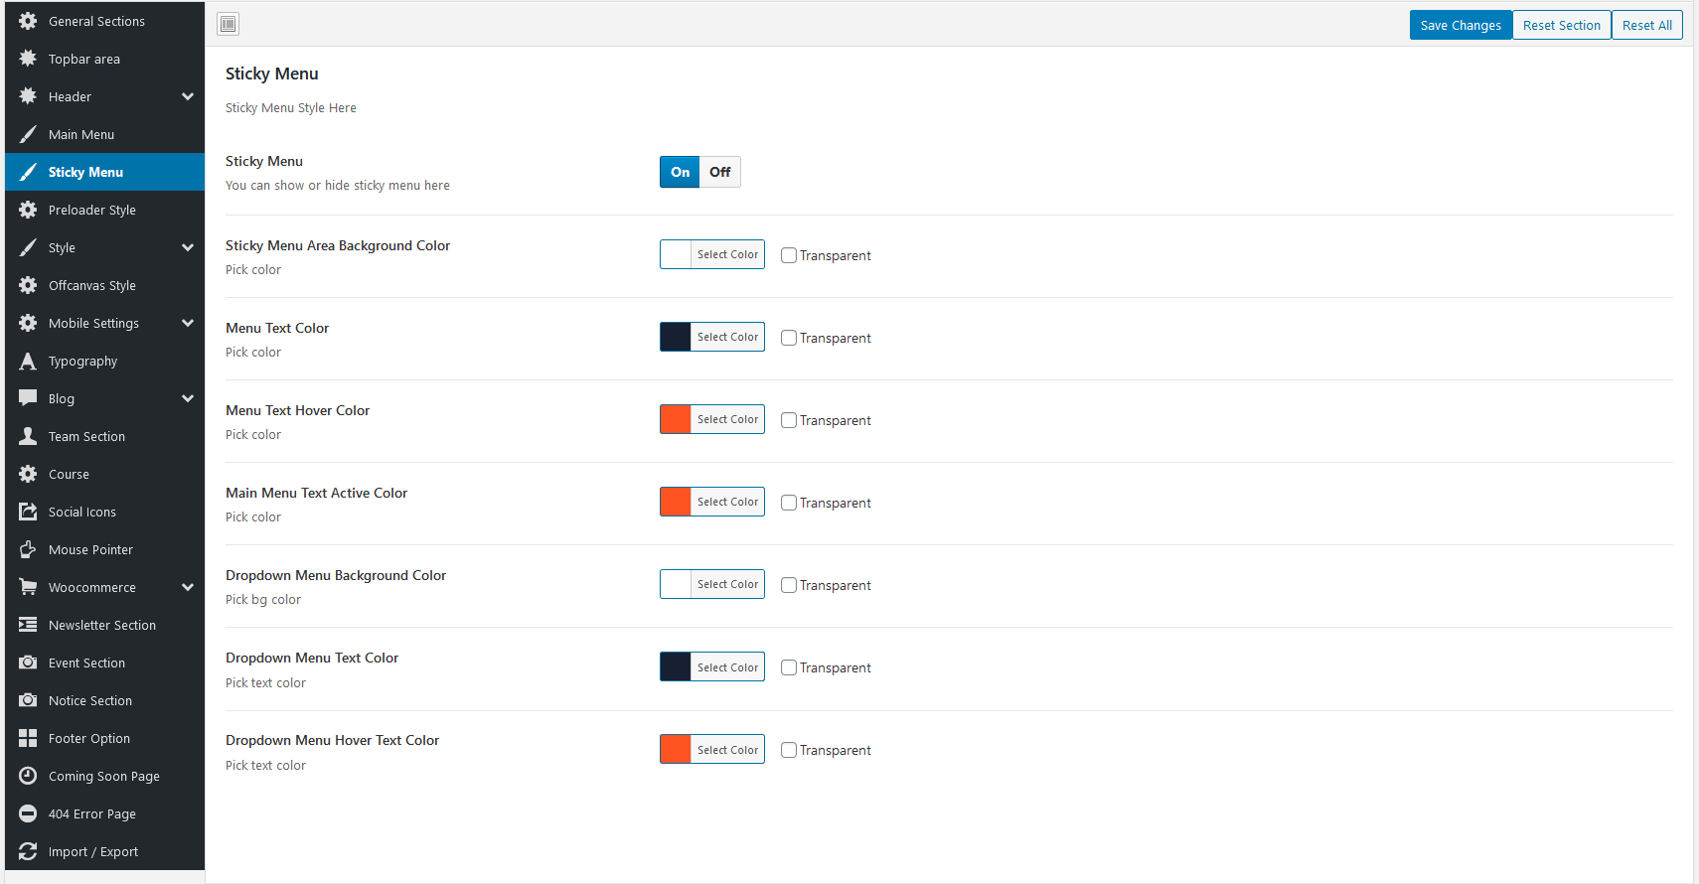The width and height of the screenshot is (1699, 884).
Task: Click the Typography letter icon in the sidebar
Action: coord(28,361)
